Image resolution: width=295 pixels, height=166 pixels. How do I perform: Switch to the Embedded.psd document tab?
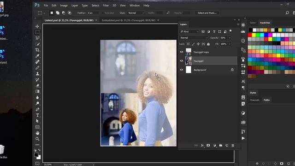point(129,20)
